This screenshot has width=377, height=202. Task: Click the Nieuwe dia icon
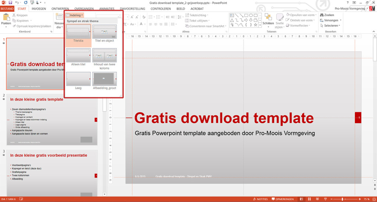[59, 17]
